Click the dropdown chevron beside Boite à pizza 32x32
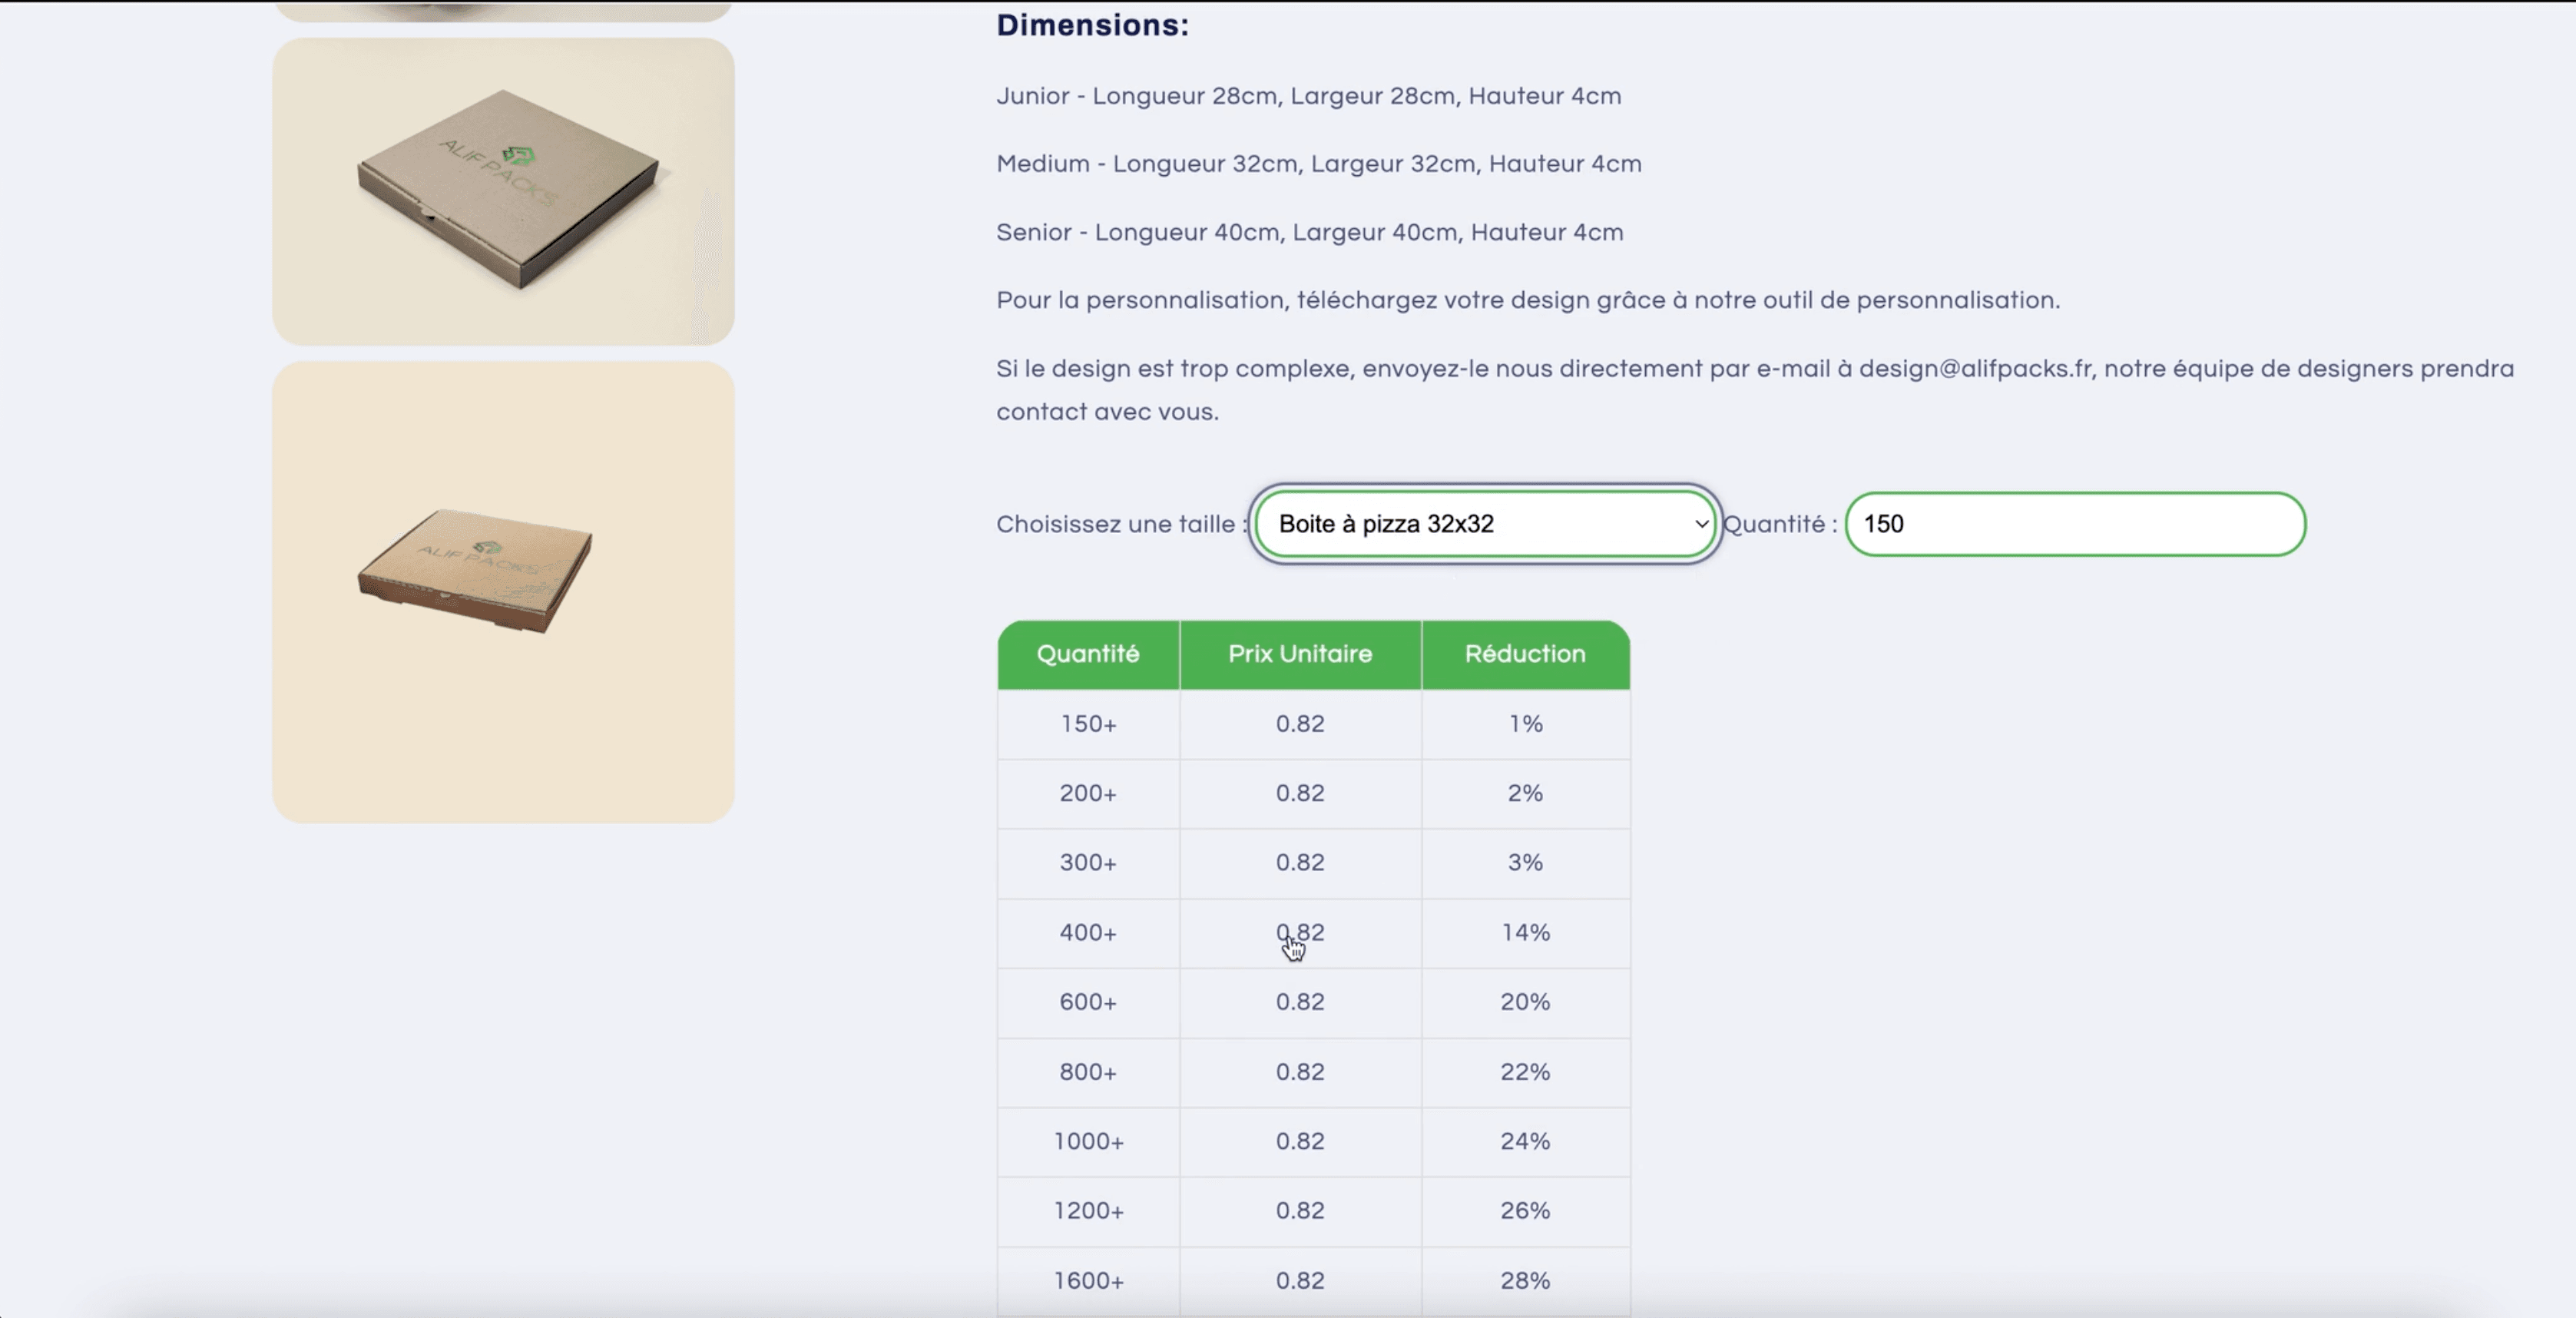Screen dimensions: 2576x1318 (x=1700, y=524)
